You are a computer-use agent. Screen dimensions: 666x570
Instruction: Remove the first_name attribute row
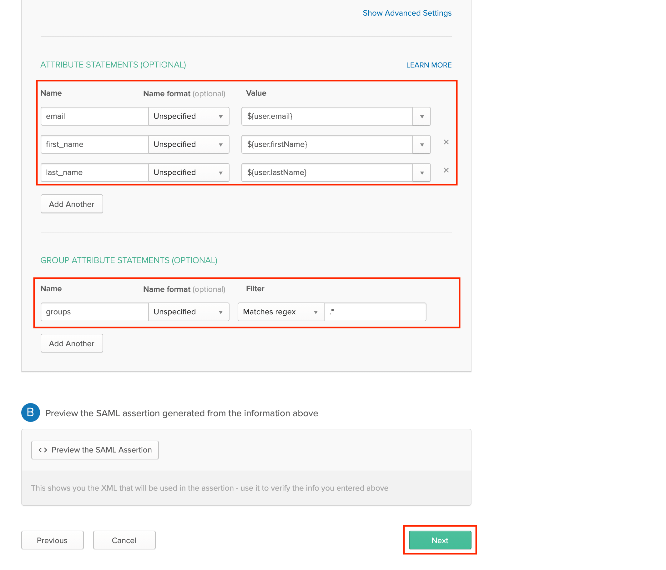coord(446,142)
